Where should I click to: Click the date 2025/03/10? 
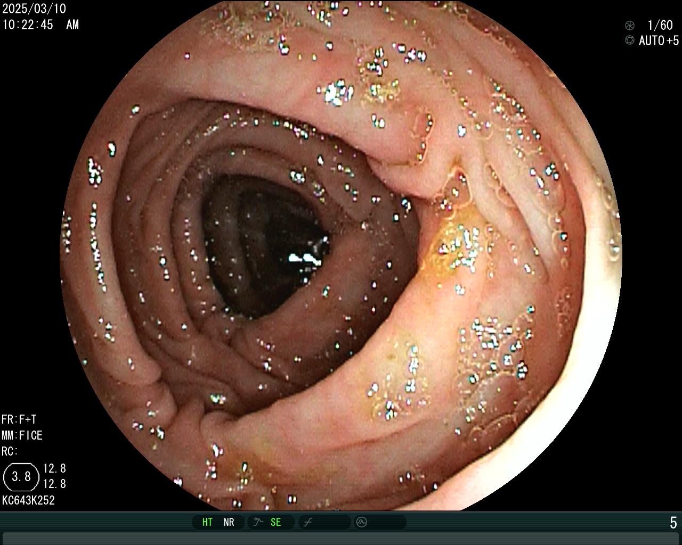coord(34,9)
